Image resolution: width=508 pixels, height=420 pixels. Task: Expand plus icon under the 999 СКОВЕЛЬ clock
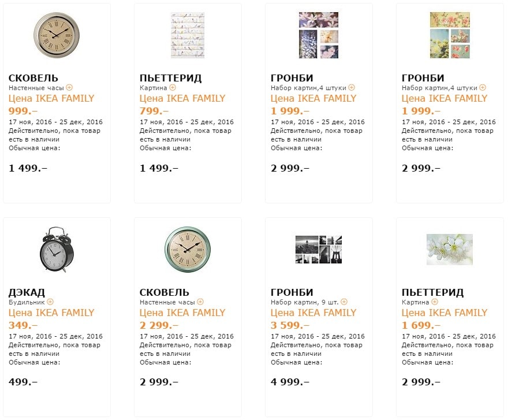click(69, 88)
